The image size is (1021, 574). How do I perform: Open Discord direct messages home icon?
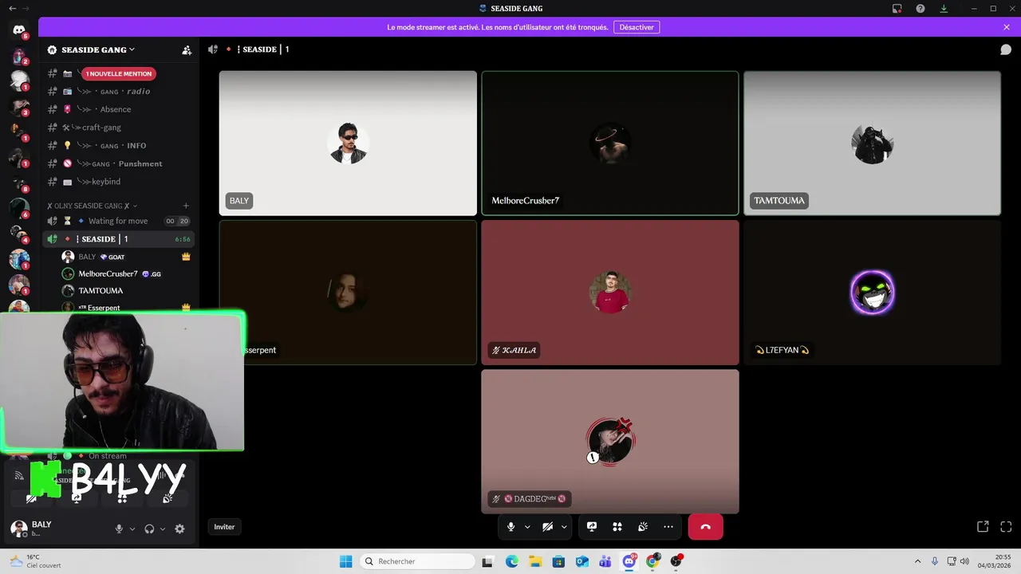(x=19, y=30)
